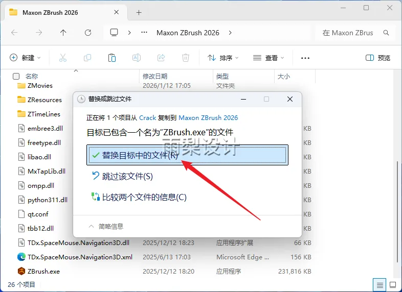Open a new tab with plus button
Screen dimensions: 402x292
pyautogui.click(x=139, y=12)
